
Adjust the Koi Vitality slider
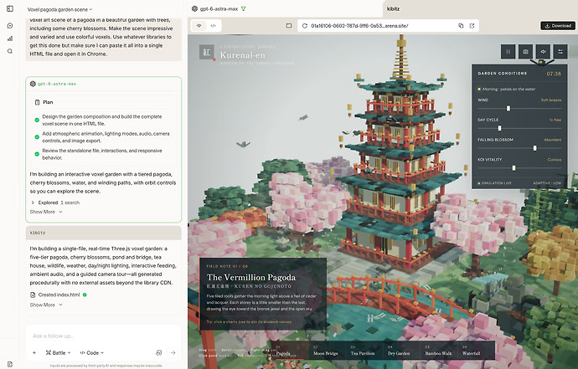coord(519,168)
